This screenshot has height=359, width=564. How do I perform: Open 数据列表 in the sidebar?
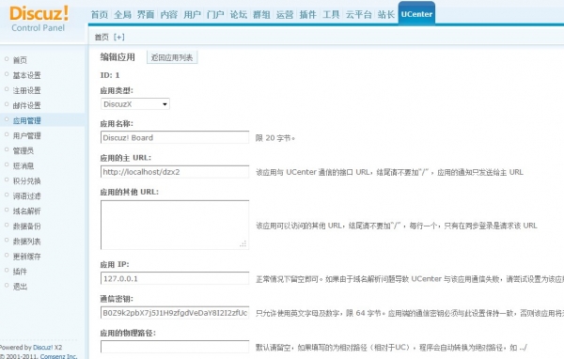[26, 242]
